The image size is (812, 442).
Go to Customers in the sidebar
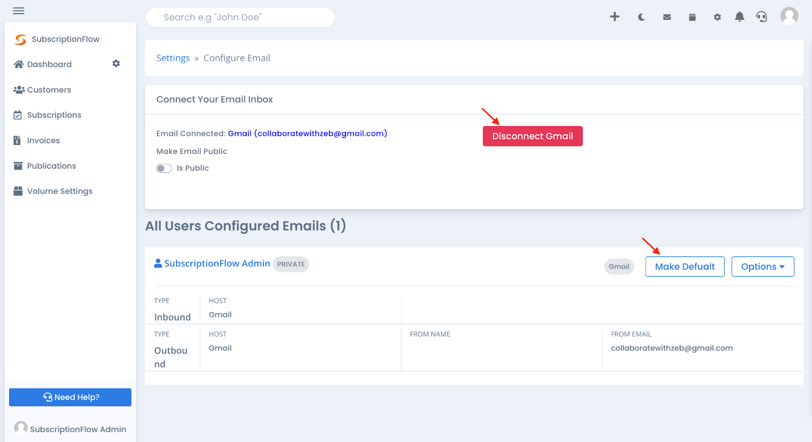pos(49,90)
